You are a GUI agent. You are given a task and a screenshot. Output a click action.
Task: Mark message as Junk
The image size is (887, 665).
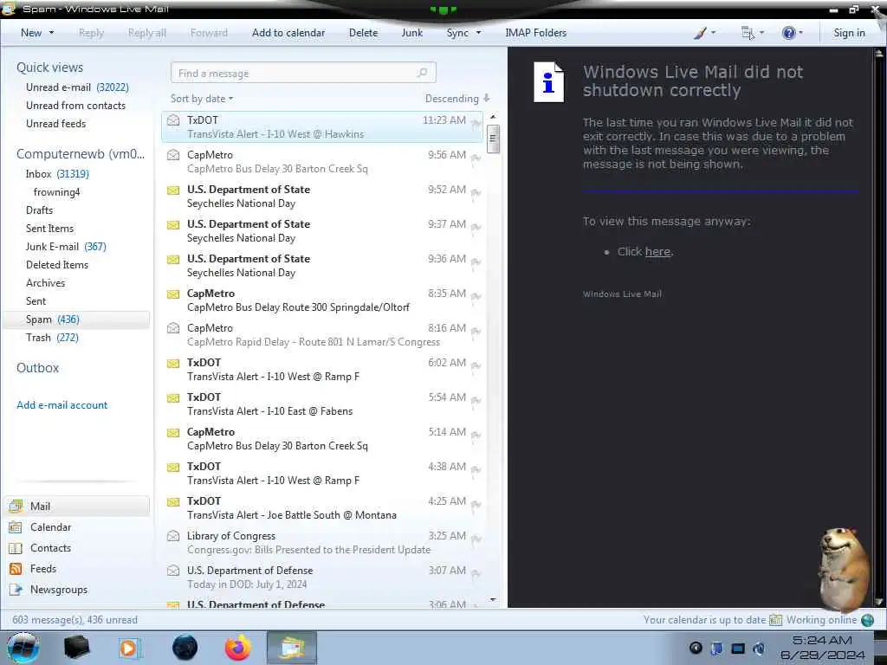pos(411,33)
